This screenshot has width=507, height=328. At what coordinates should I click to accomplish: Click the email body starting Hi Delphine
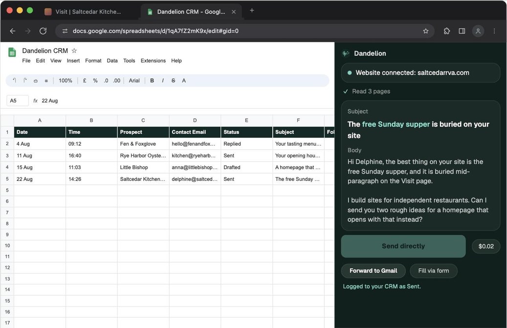[x=419, y=190]
